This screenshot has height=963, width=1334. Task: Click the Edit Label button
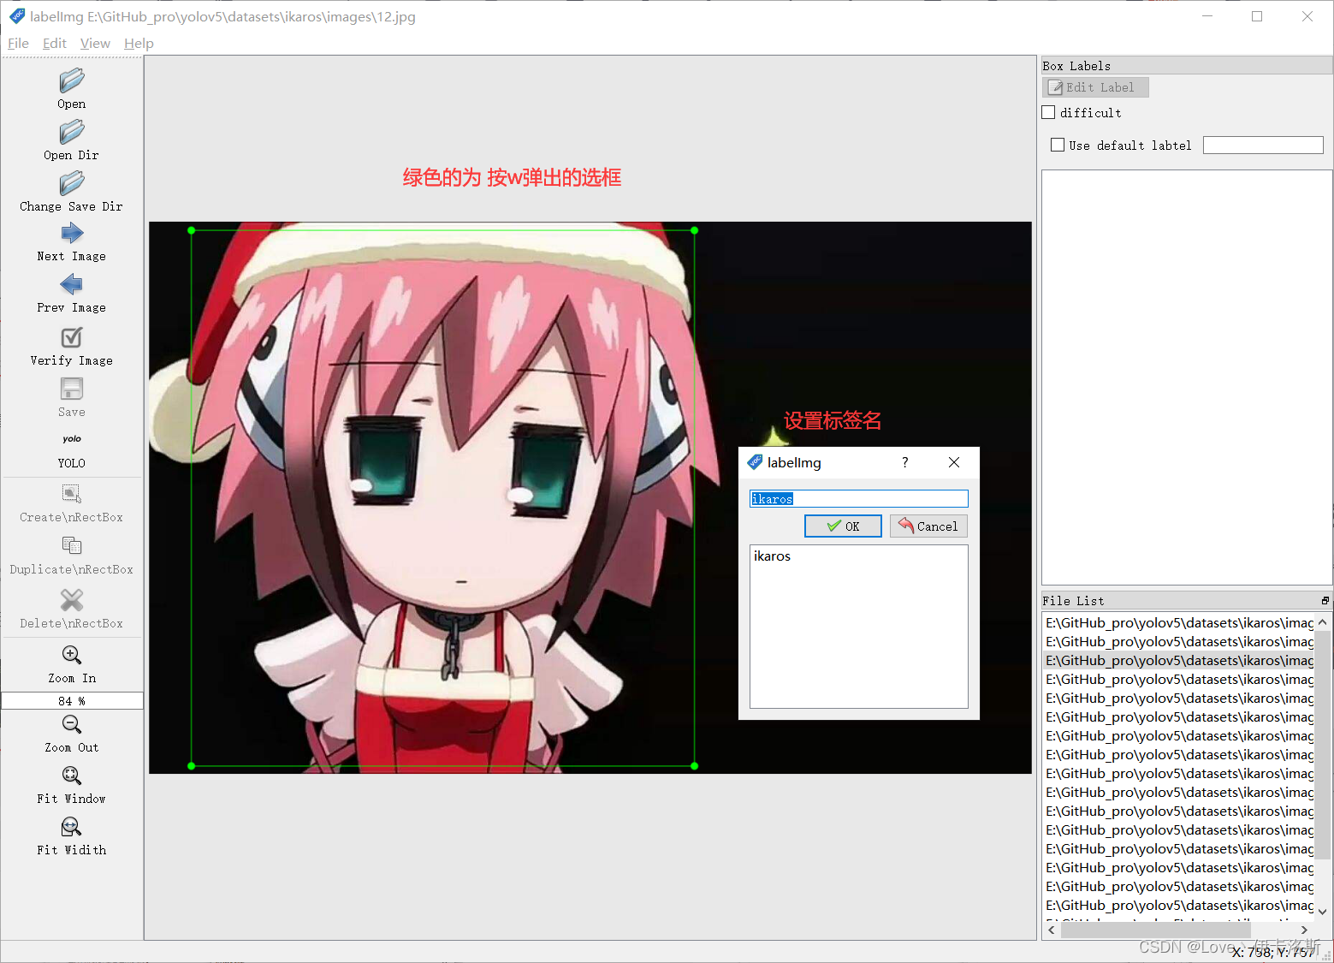point(1095,87)
